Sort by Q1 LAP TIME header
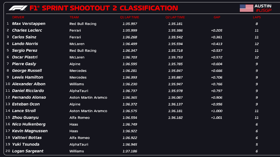Viewport: 280px width, 157px height. pos(130,17)
